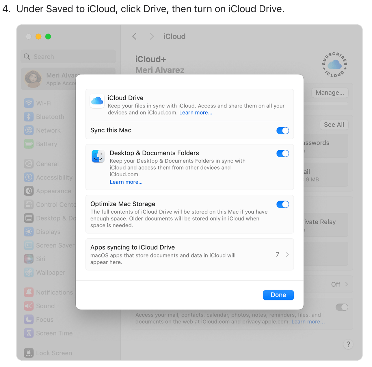Select Bluetooth label in the sidebar
The height and width of the screenshot is (367, 372).
point(50,117)
